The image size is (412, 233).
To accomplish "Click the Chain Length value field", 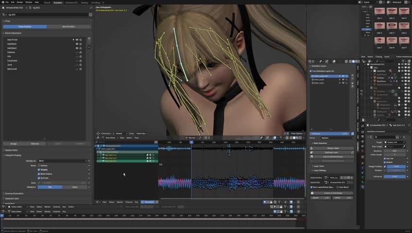I will pyautogui.click(x=395, y=154).
